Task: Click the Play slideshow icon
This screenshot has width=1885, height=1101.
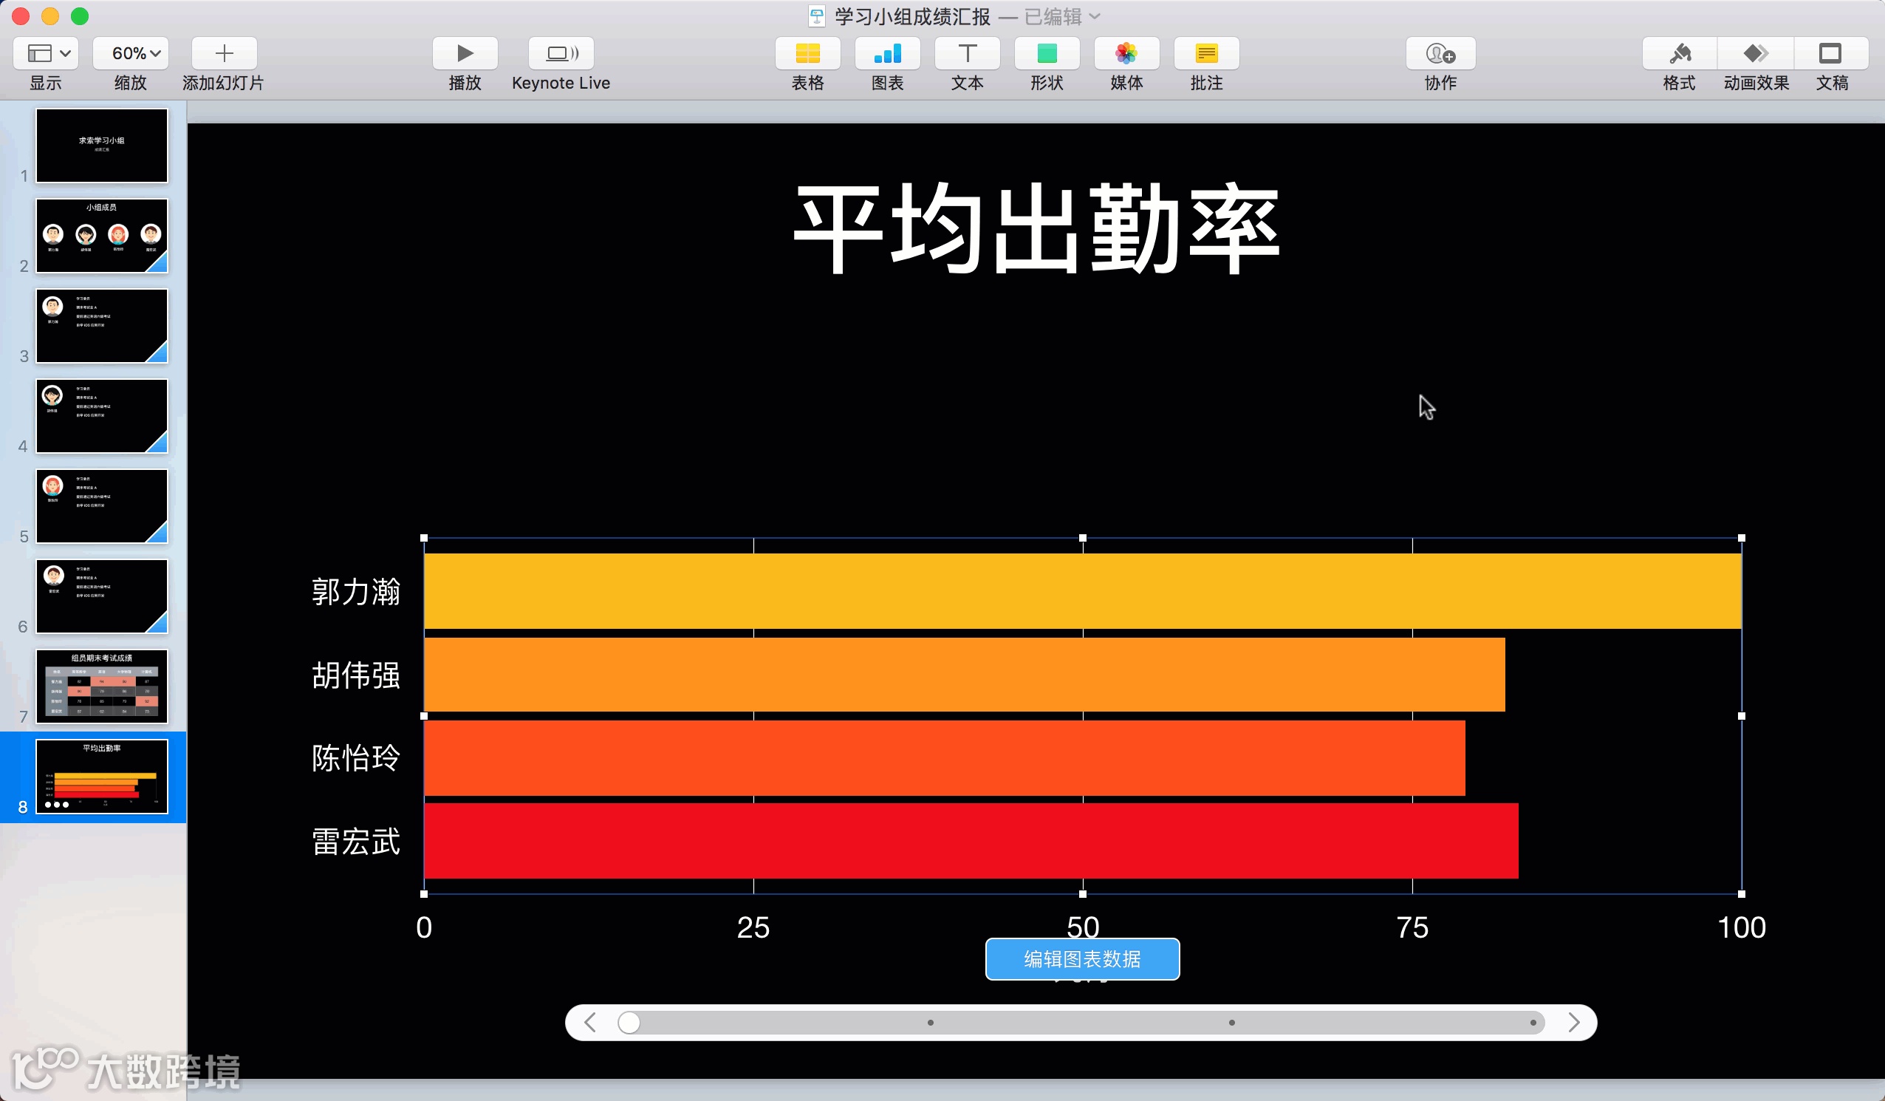Action: pos(465,53)
